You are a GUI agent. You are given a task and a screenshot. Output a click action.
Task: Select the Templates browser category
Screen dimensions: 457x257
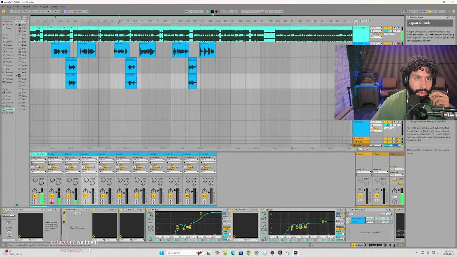(x=9, y=82)
